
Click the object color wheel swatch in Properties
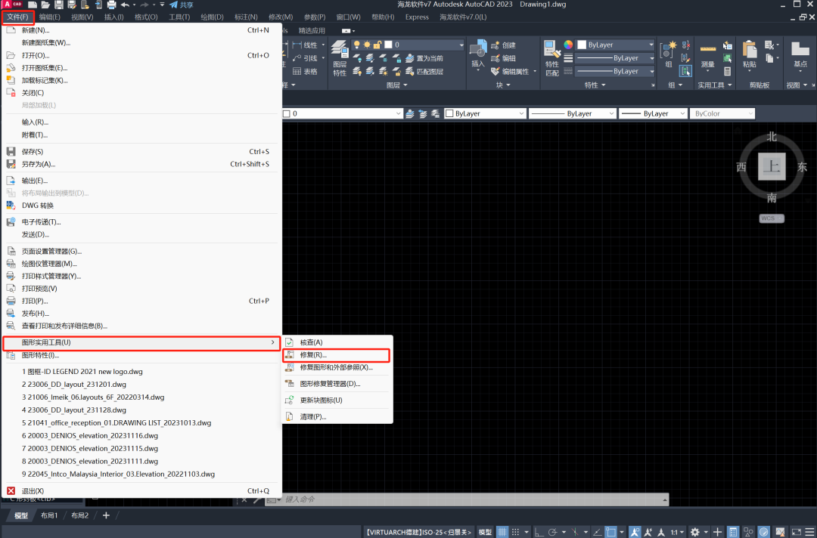pos(569,45)
